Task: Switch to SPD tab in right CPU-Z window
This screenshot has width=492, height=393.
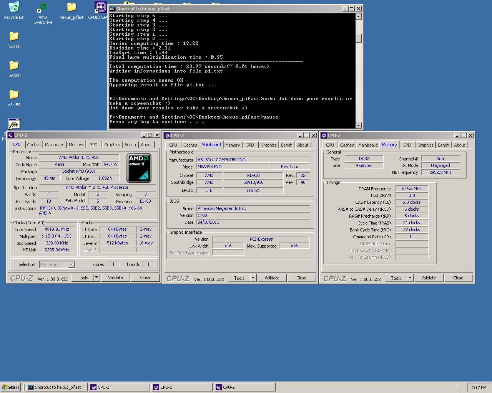Action: point(407,145)
